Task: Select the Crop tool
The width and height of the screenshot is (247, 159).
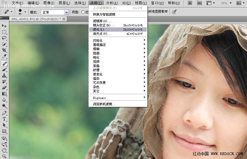Action: coord(4,50)
